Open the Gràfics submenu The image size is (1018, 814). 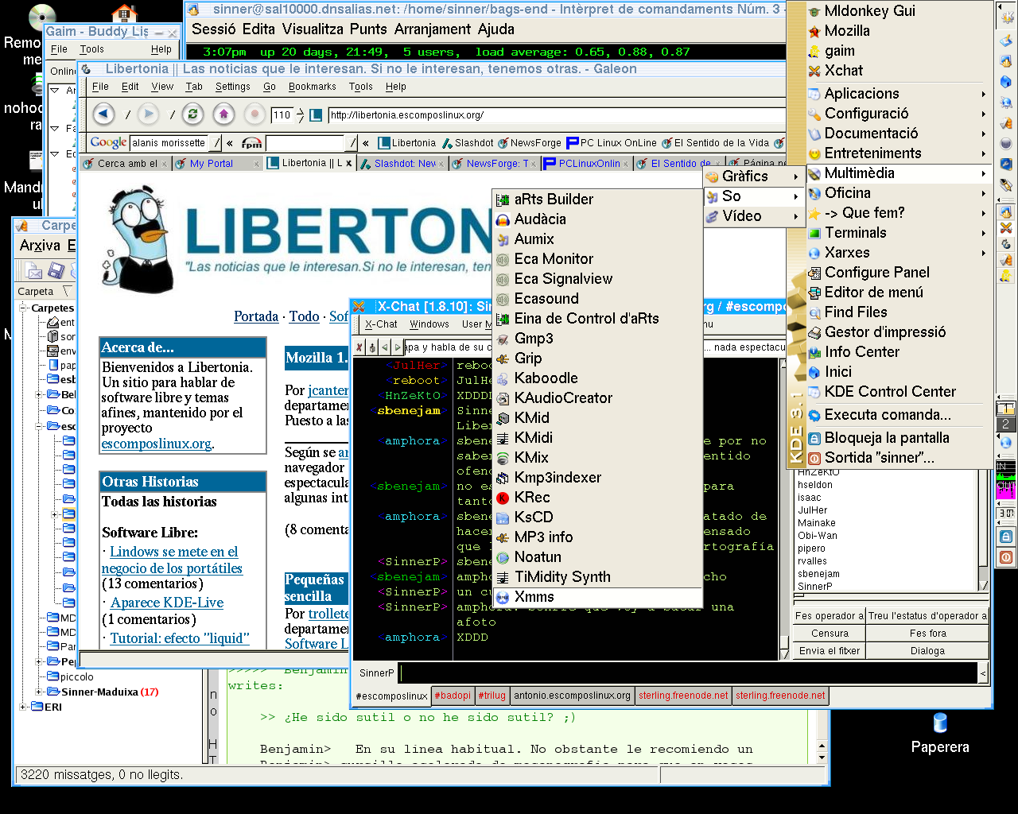(752, 176)
